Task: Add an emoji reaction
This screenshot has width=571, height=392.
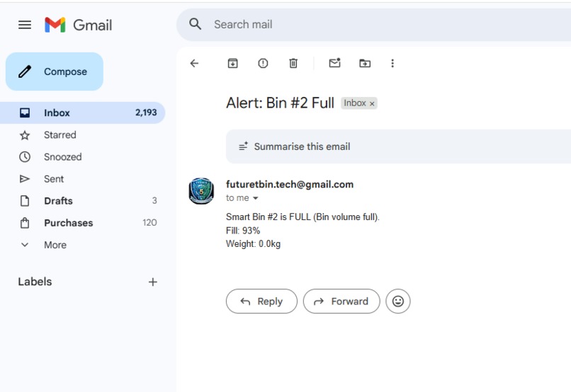Action: click(x=398, y=301)
